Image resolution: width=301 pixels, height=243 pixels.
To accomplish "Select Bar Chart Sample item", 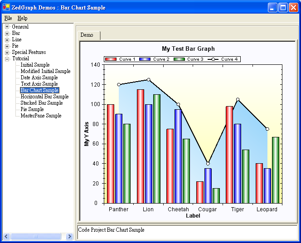I will click(x=39, y=90).
